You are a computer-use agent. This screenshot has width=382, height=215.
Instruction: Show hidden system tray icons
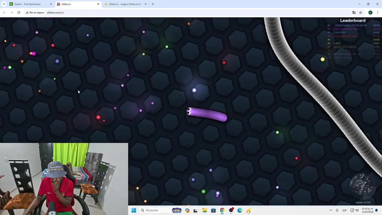(x=330, y=210)
